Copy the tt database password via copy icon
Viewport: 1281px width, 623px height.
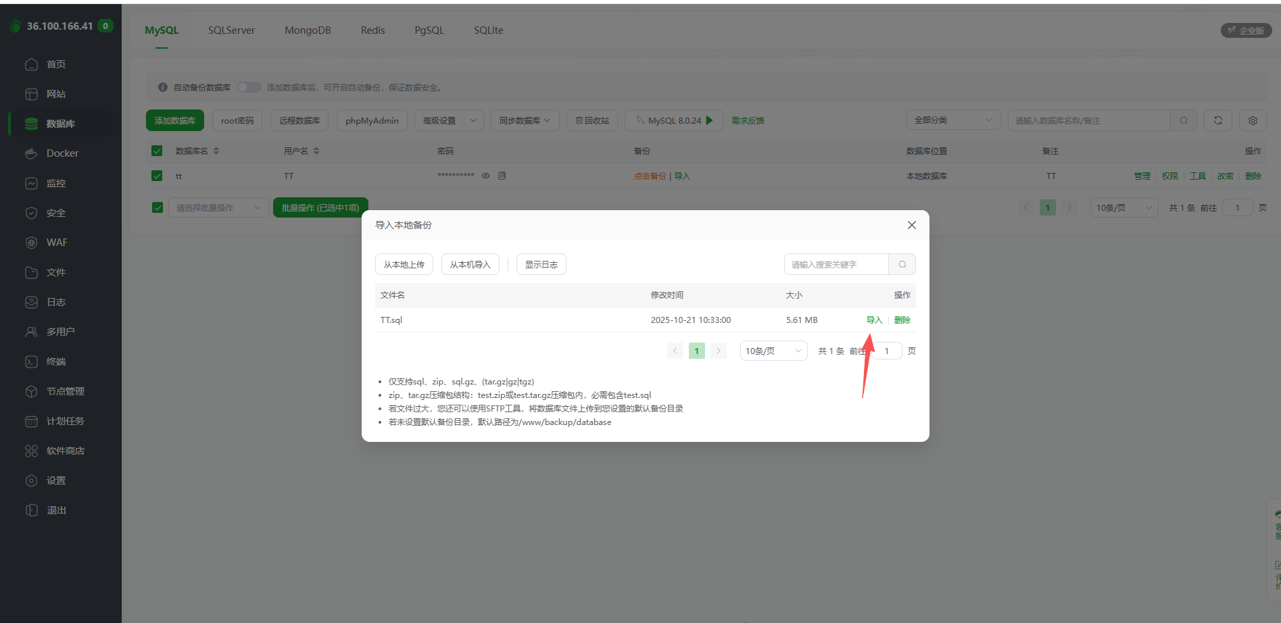501,176
